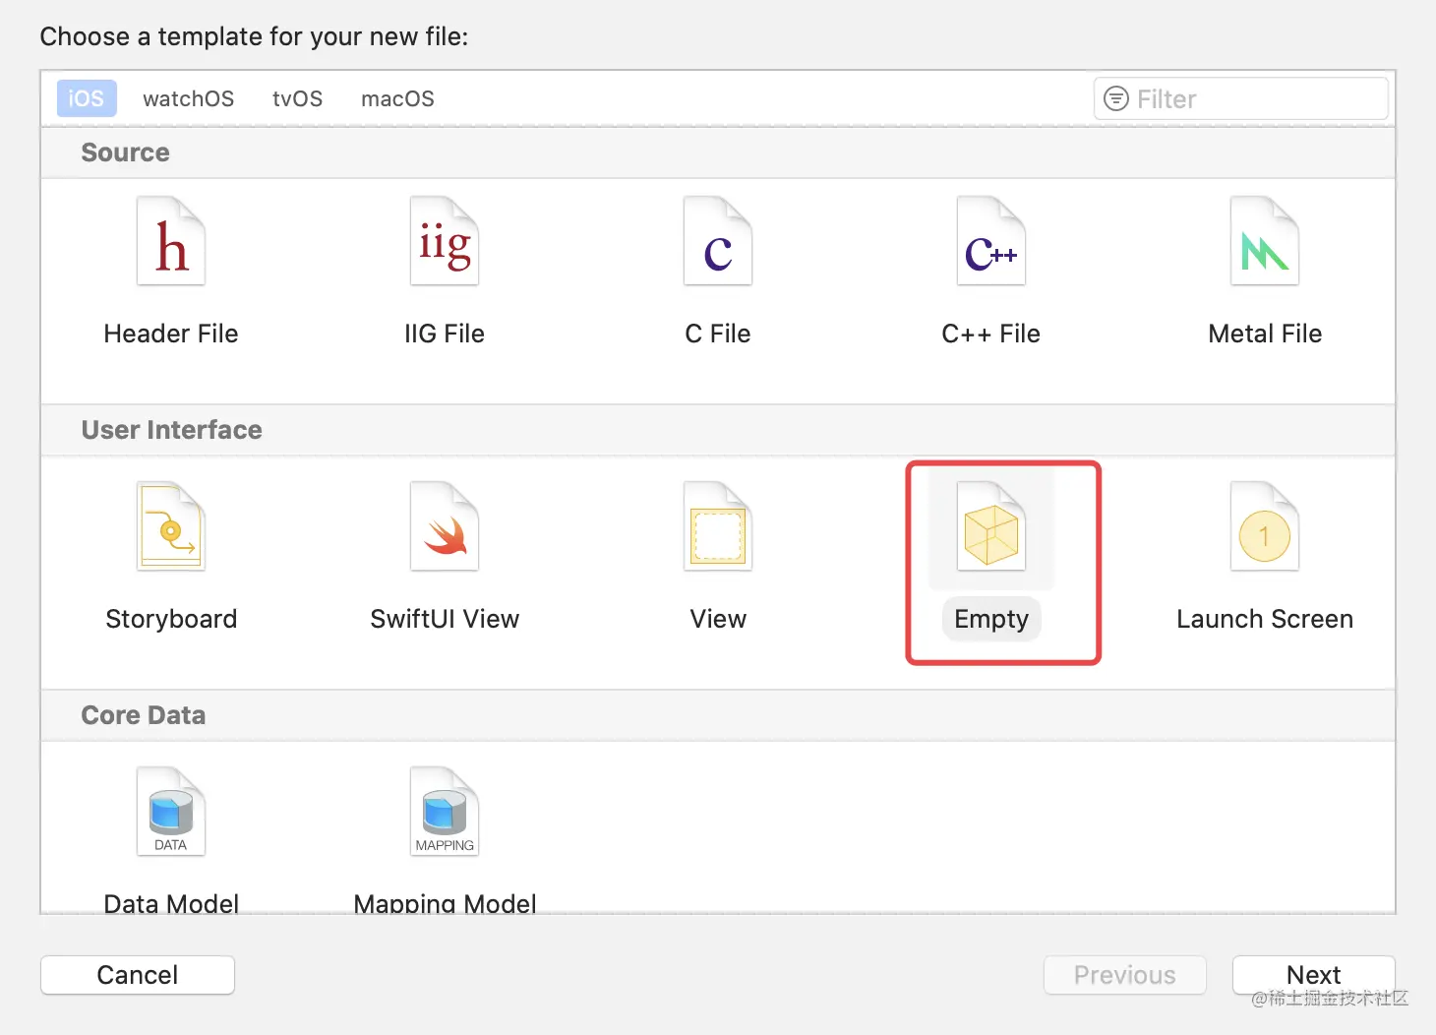Open the tvOS platform tab
This screenshot has height=1035, width=1436.
point(297,98)
